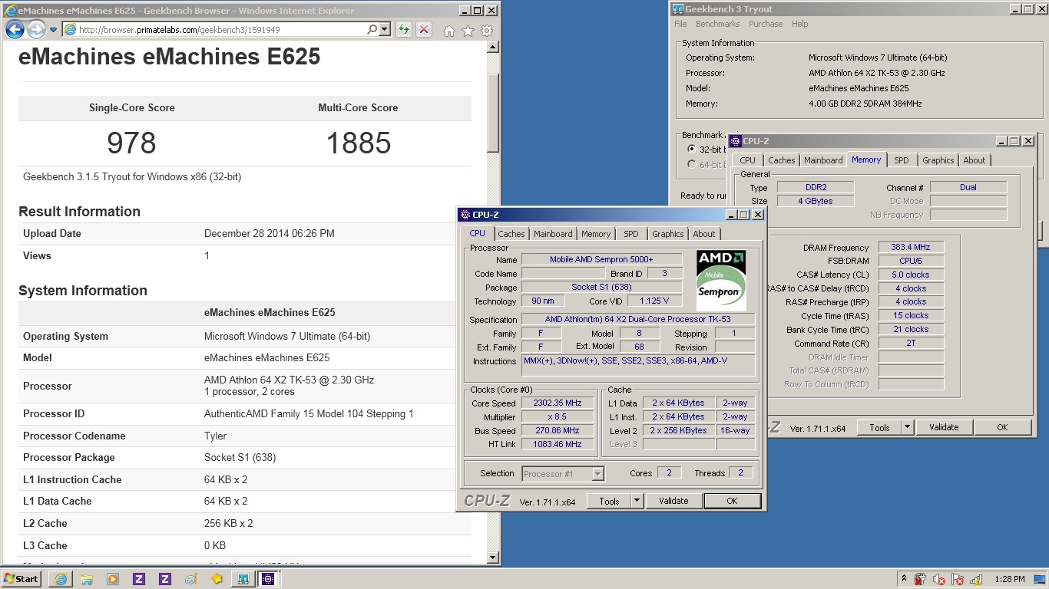Switch to Memory tab in front CPU-Z
The width and height of the screenshot is (1049, 589).
[x=596, y=234]
